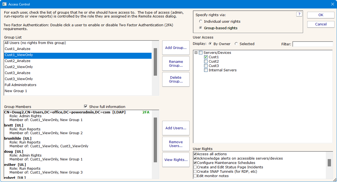Disable the Access all actions right

point(195,154)
